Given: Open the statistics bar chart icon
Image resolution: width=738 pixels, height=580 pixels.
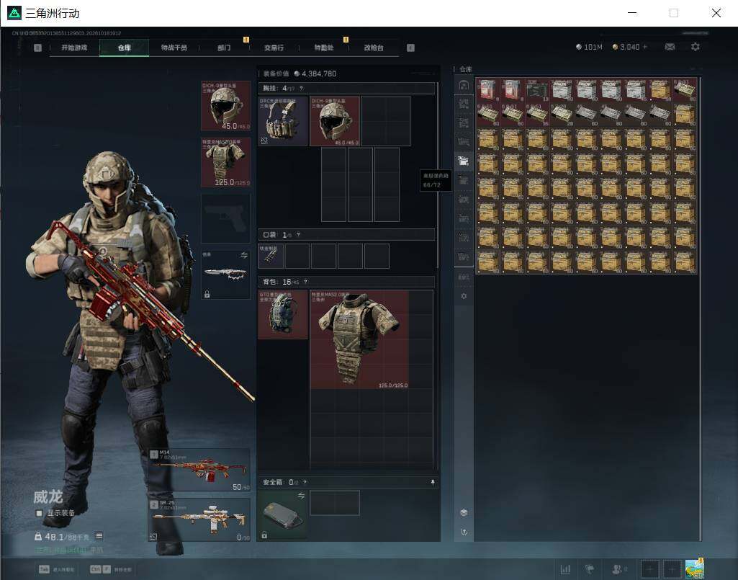Looking at the screenshot, I should [565, 569].
